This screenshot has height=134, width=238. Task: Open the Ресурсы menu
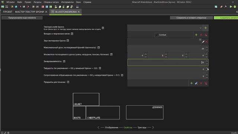pos(37,2)
